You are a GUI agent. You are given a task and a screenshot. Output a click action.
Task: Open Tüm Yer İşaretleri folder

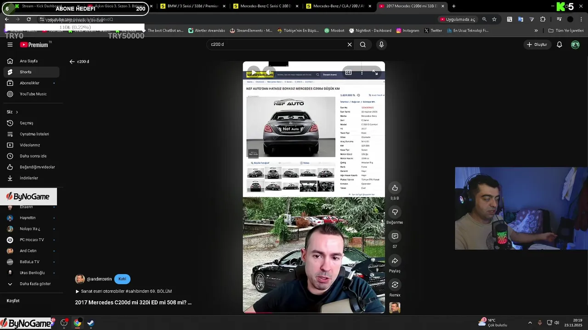tap(566, 31)
